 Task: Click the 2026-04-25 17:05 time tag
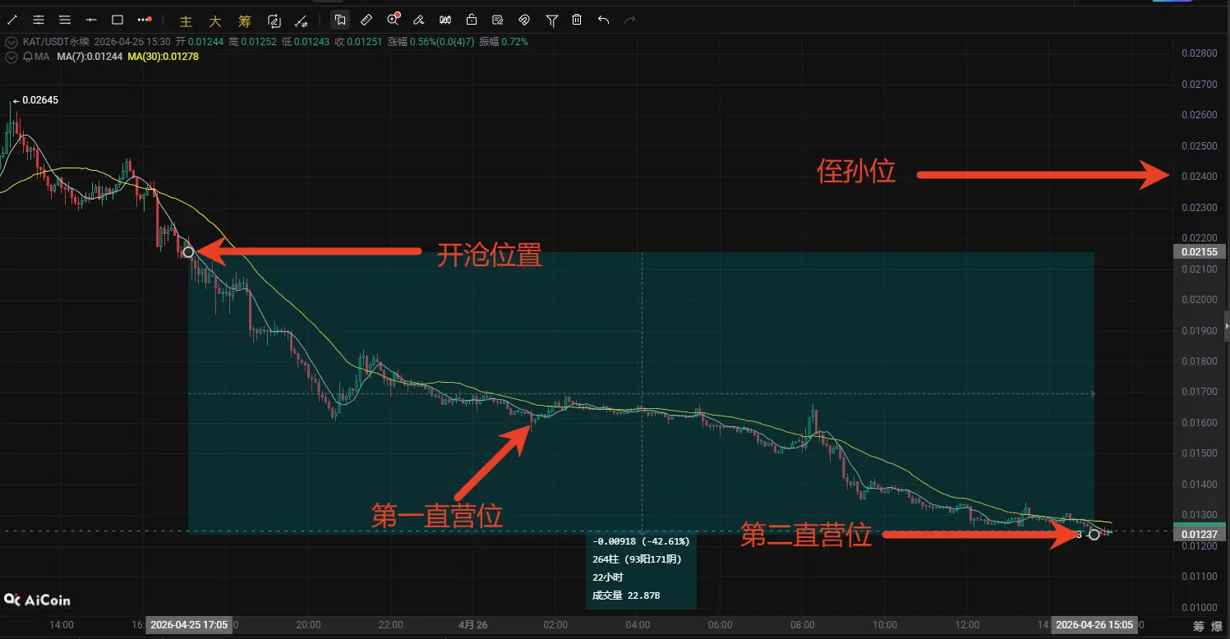click(188, 625)
